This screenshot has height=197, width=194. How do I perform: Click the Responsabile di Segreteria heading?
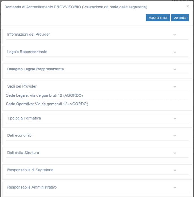point(30,170)
